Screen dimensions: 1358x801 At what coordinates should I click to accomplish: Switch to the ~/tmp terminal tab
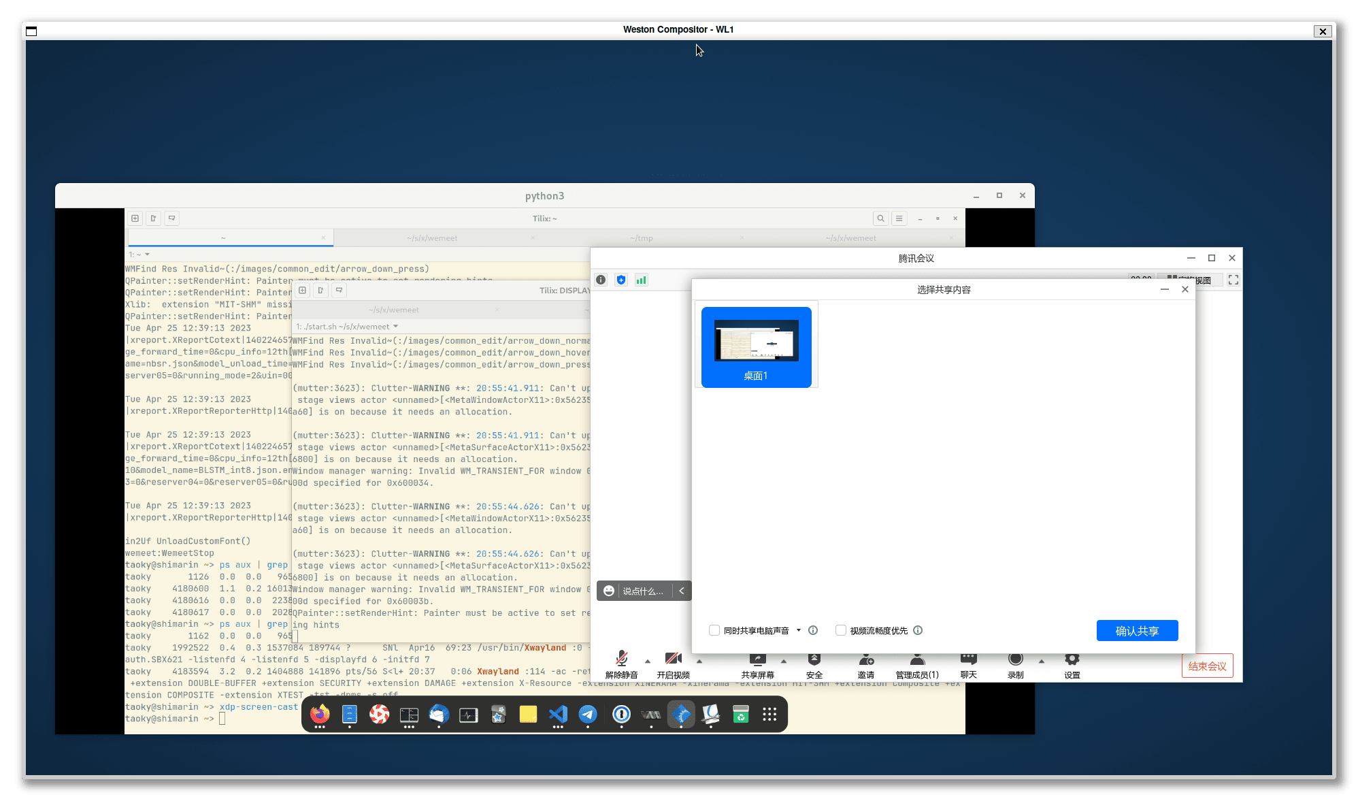(x=642, y=238)
